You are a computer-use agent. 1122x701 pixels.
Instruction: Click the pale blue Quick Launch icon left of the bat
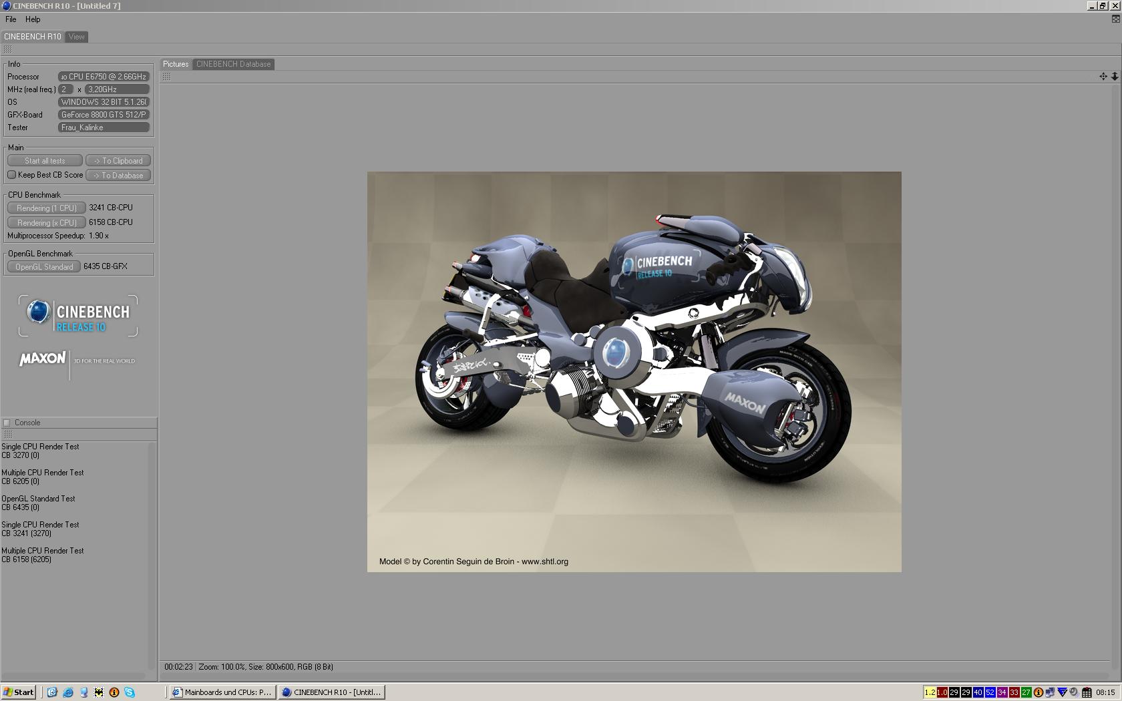(83, 692)
